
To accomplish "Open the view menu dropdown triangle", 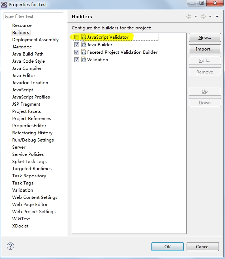I will point(217,16).
